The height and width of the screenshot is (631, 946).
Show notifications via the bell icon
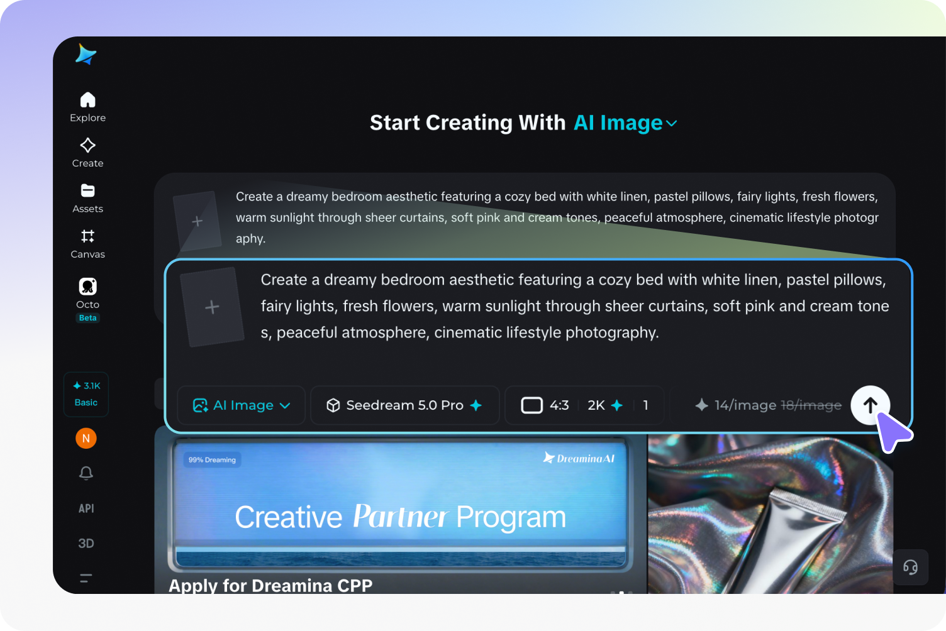pos(86,473)
